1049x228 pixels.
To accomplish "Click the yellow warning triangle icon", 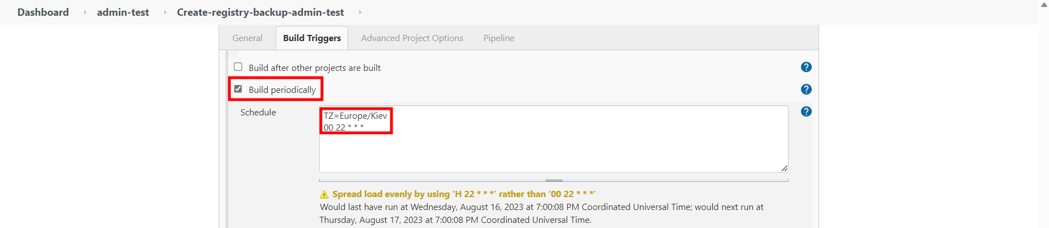I will (324, 194).
